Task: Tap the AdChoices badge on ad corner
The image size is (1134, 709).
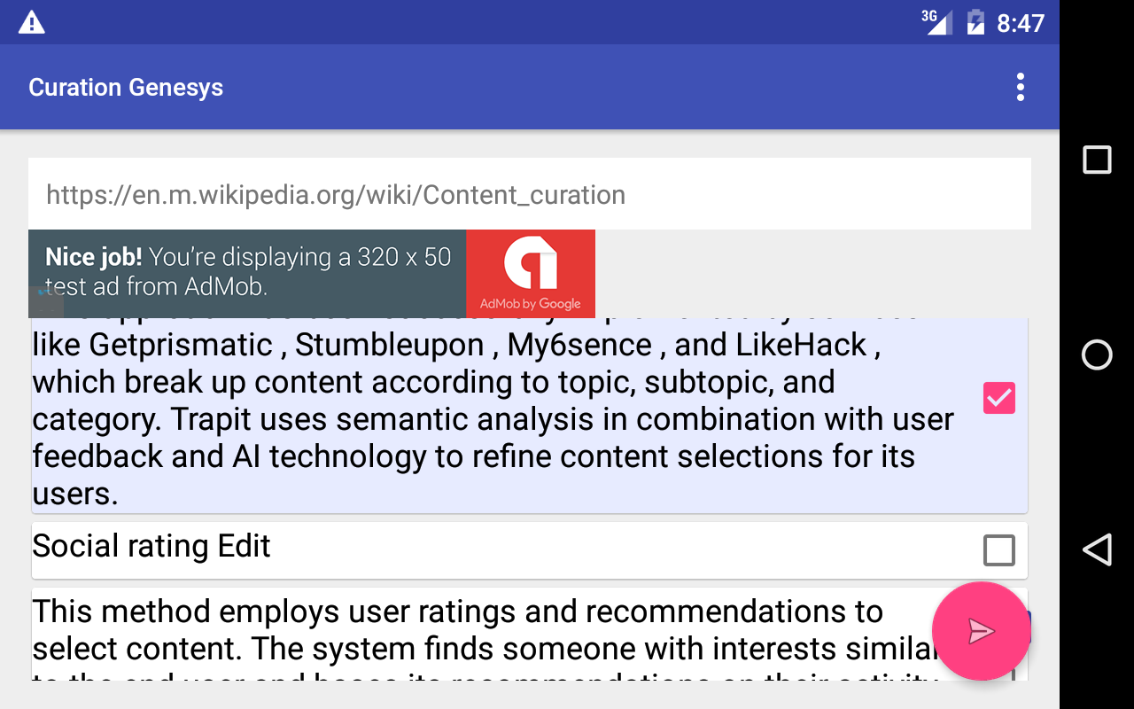Action: click(45, 301)
